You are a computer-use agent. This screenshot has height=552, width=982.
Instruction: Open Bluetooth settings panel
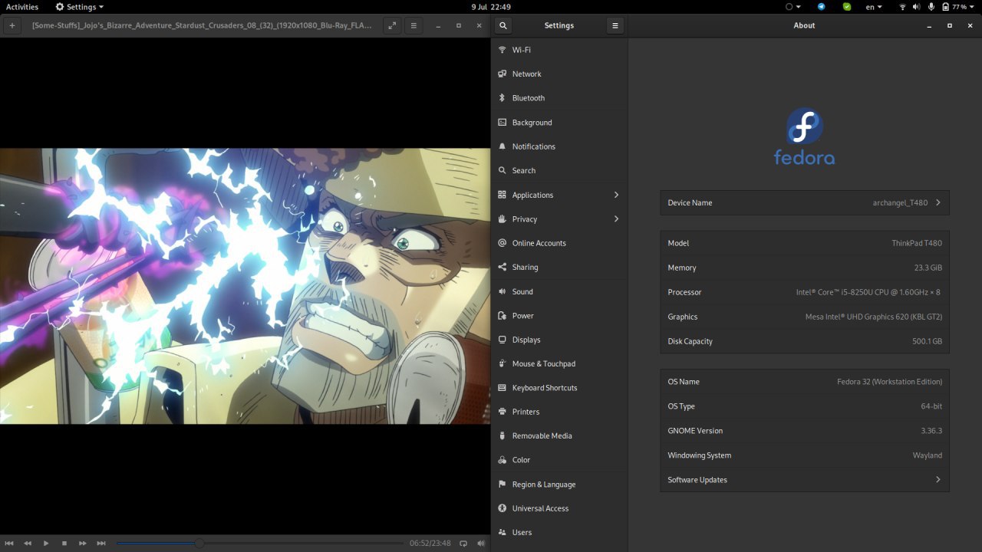point(559,98)
